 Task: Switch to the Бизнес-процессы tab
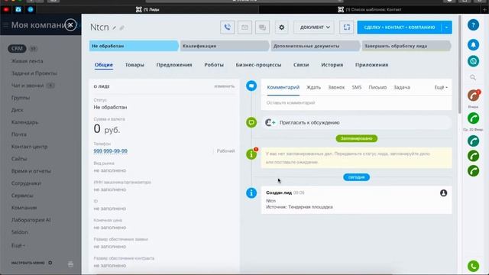pyautogui.click(x=258, y=65)
